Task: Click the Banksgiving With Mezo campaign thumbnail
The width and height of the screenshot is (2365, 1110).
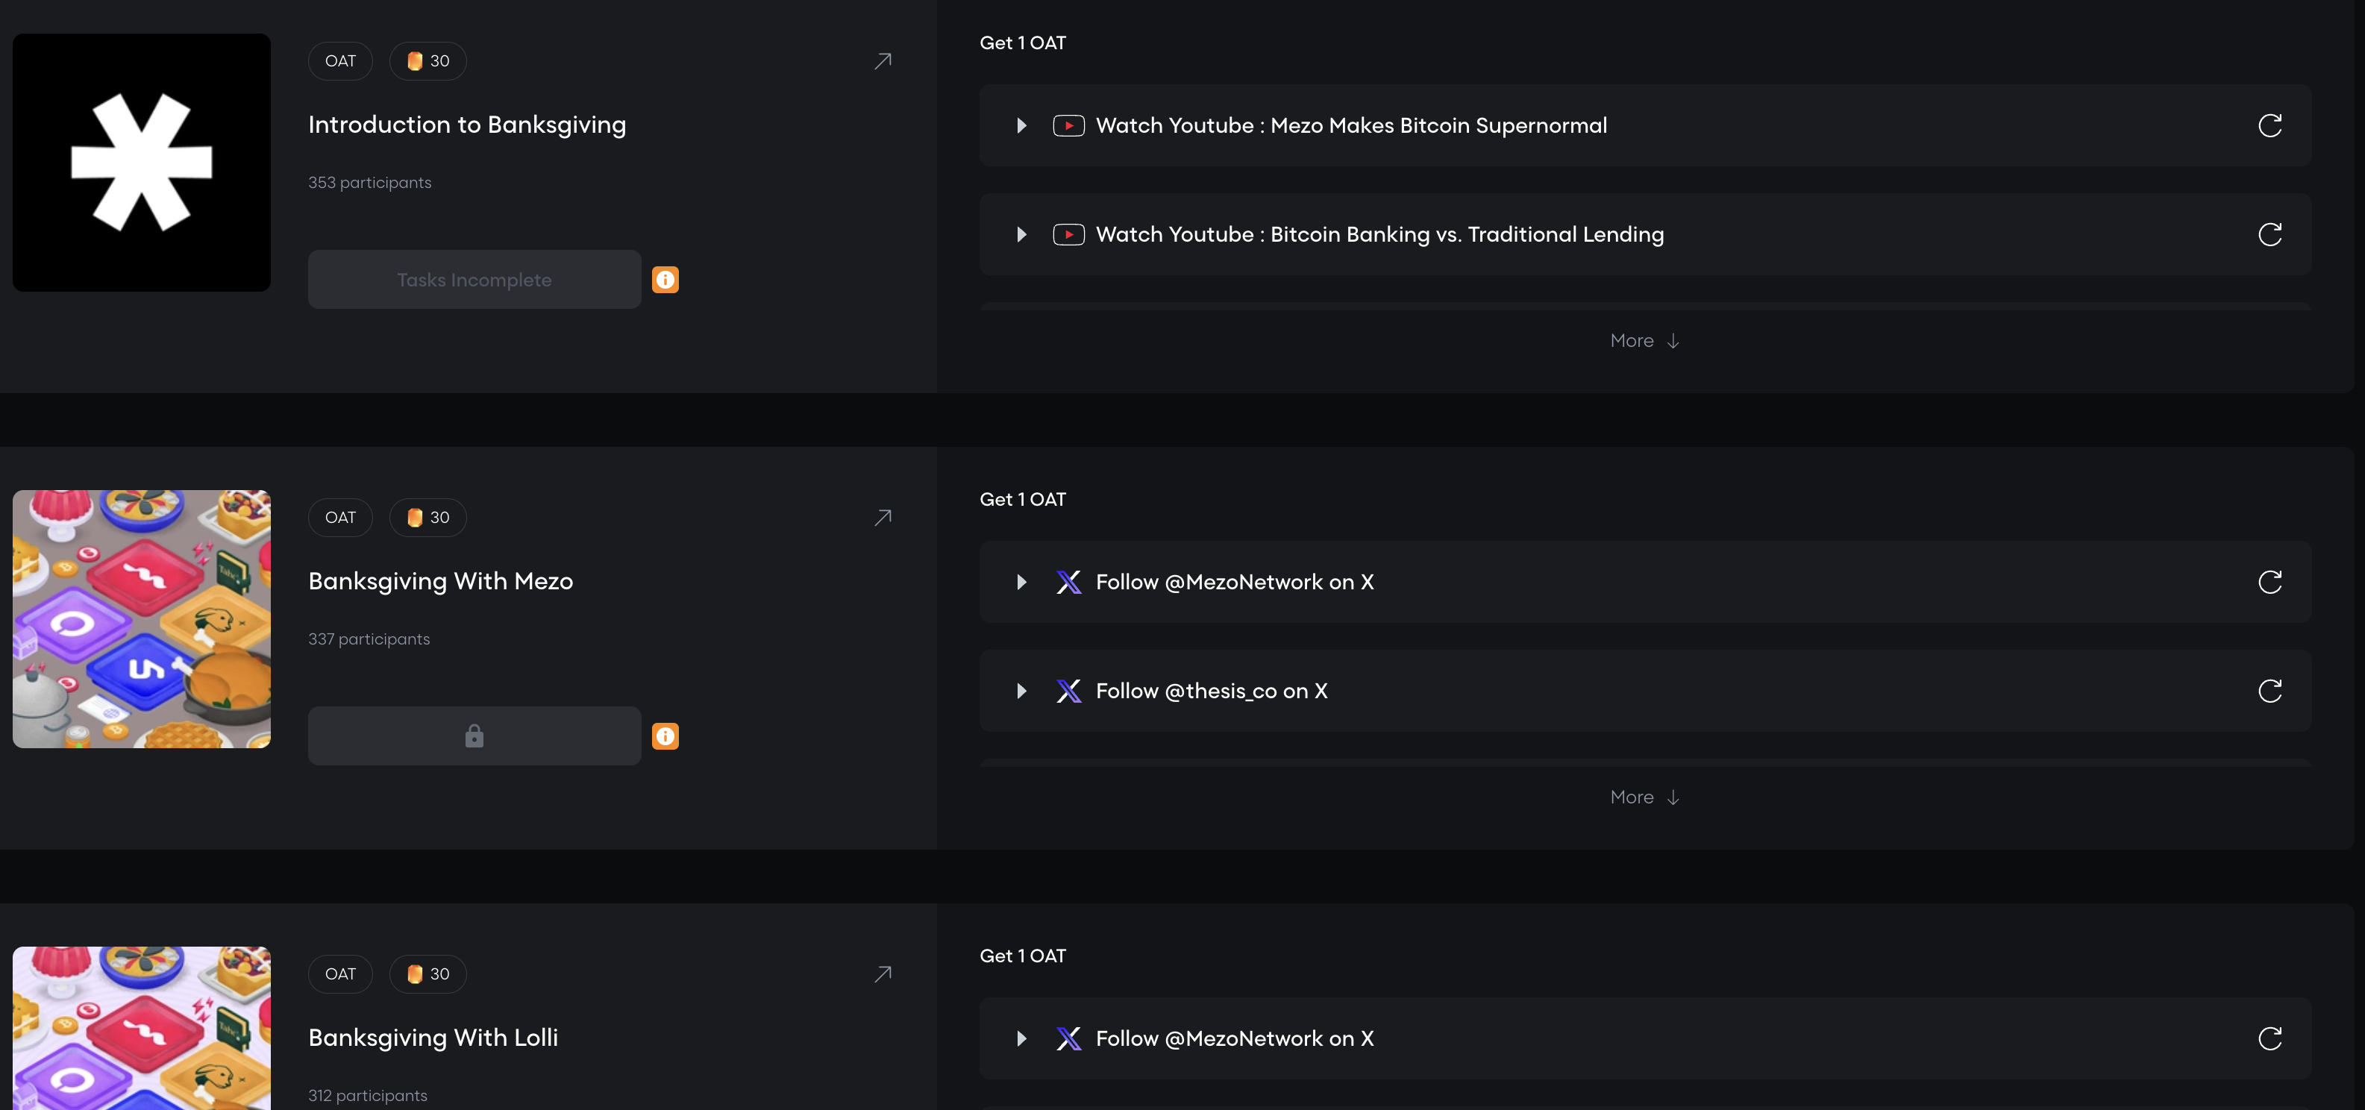Action: pos(142,619)
